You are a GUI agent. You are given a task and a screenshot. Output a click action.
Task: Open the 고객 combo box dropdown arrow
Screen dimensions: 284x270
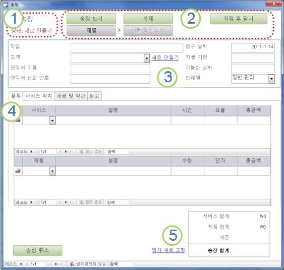(x=147, y=58)
